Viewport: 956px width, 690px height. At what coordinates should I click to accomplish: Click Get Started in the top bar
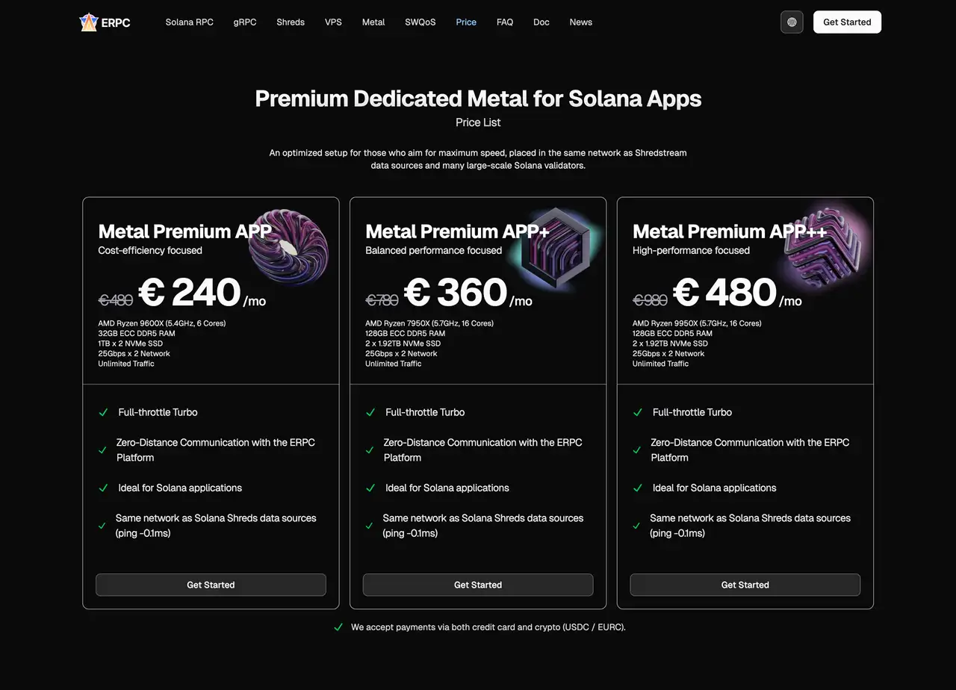pyautogui.click(x=847, y=22)
